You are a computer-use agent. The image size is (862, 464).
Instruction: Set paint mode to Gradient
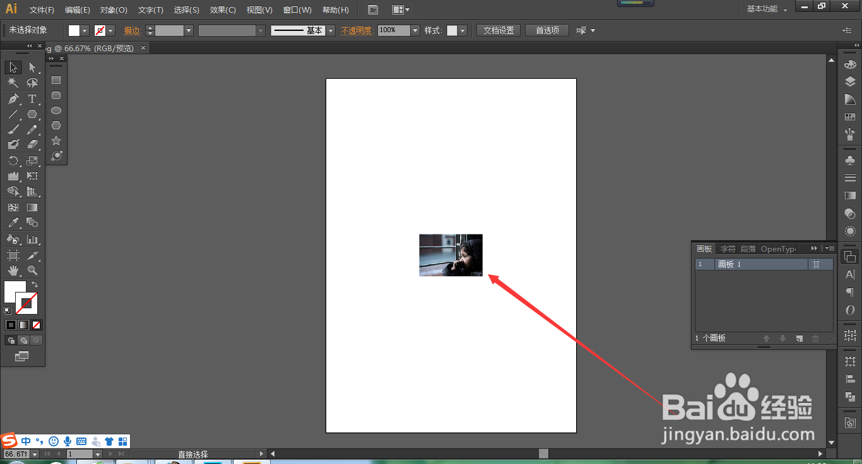(23, 325)
